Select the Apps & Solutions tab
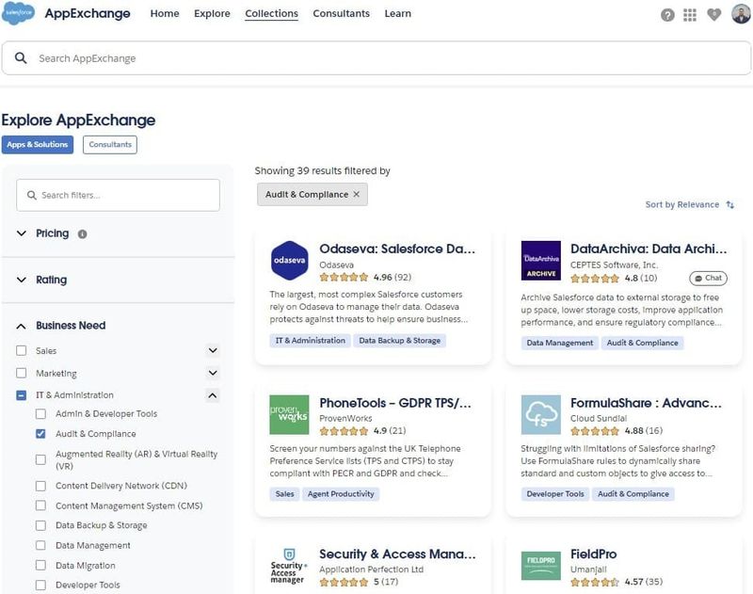This screenshot has height=594, width=753. (38, 145)
